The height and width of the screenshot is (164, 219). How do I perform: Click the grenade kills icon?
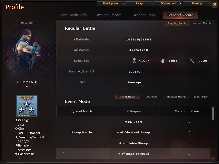coord(163,61)
